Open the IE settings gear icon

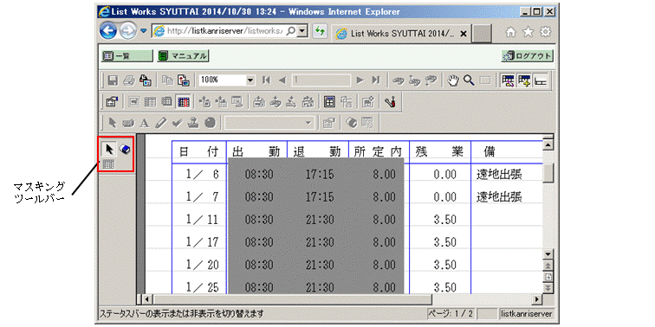pos(545,32)
